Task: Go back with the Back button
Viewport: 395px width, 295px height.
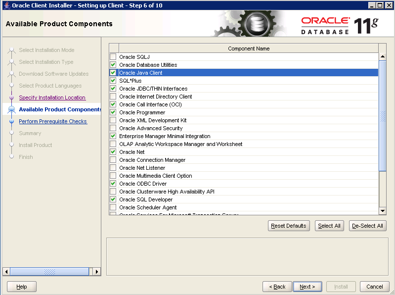Action: click(277, 287)
